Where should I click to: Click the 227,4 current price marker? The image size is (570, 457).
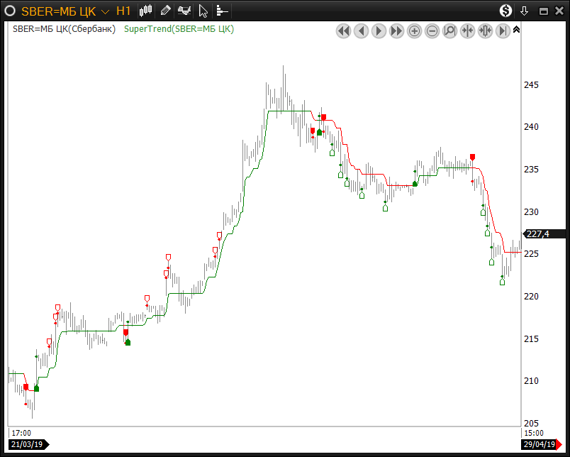[x=544, y=233]
